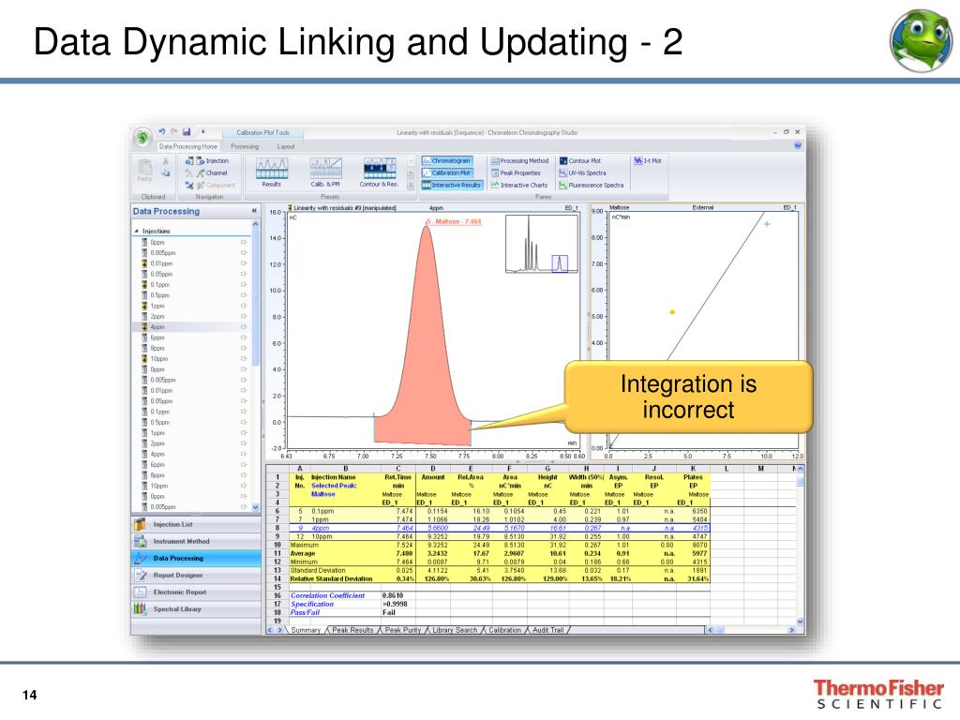Expand the Presets gallery more arrow
The height and width of the screenshot is (720, 960).
click(411, 185)
